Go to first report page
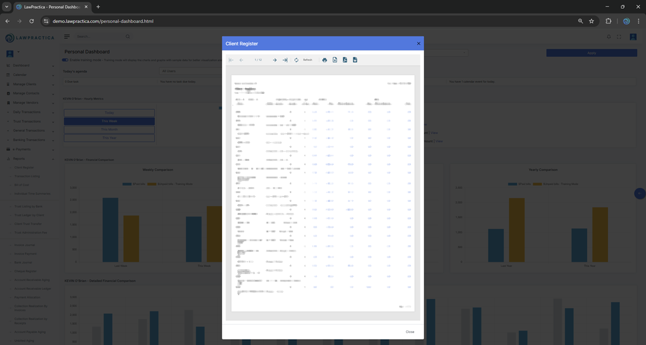Image resolution: width=646 pixels, height=345 pixels. coord(231,60)
